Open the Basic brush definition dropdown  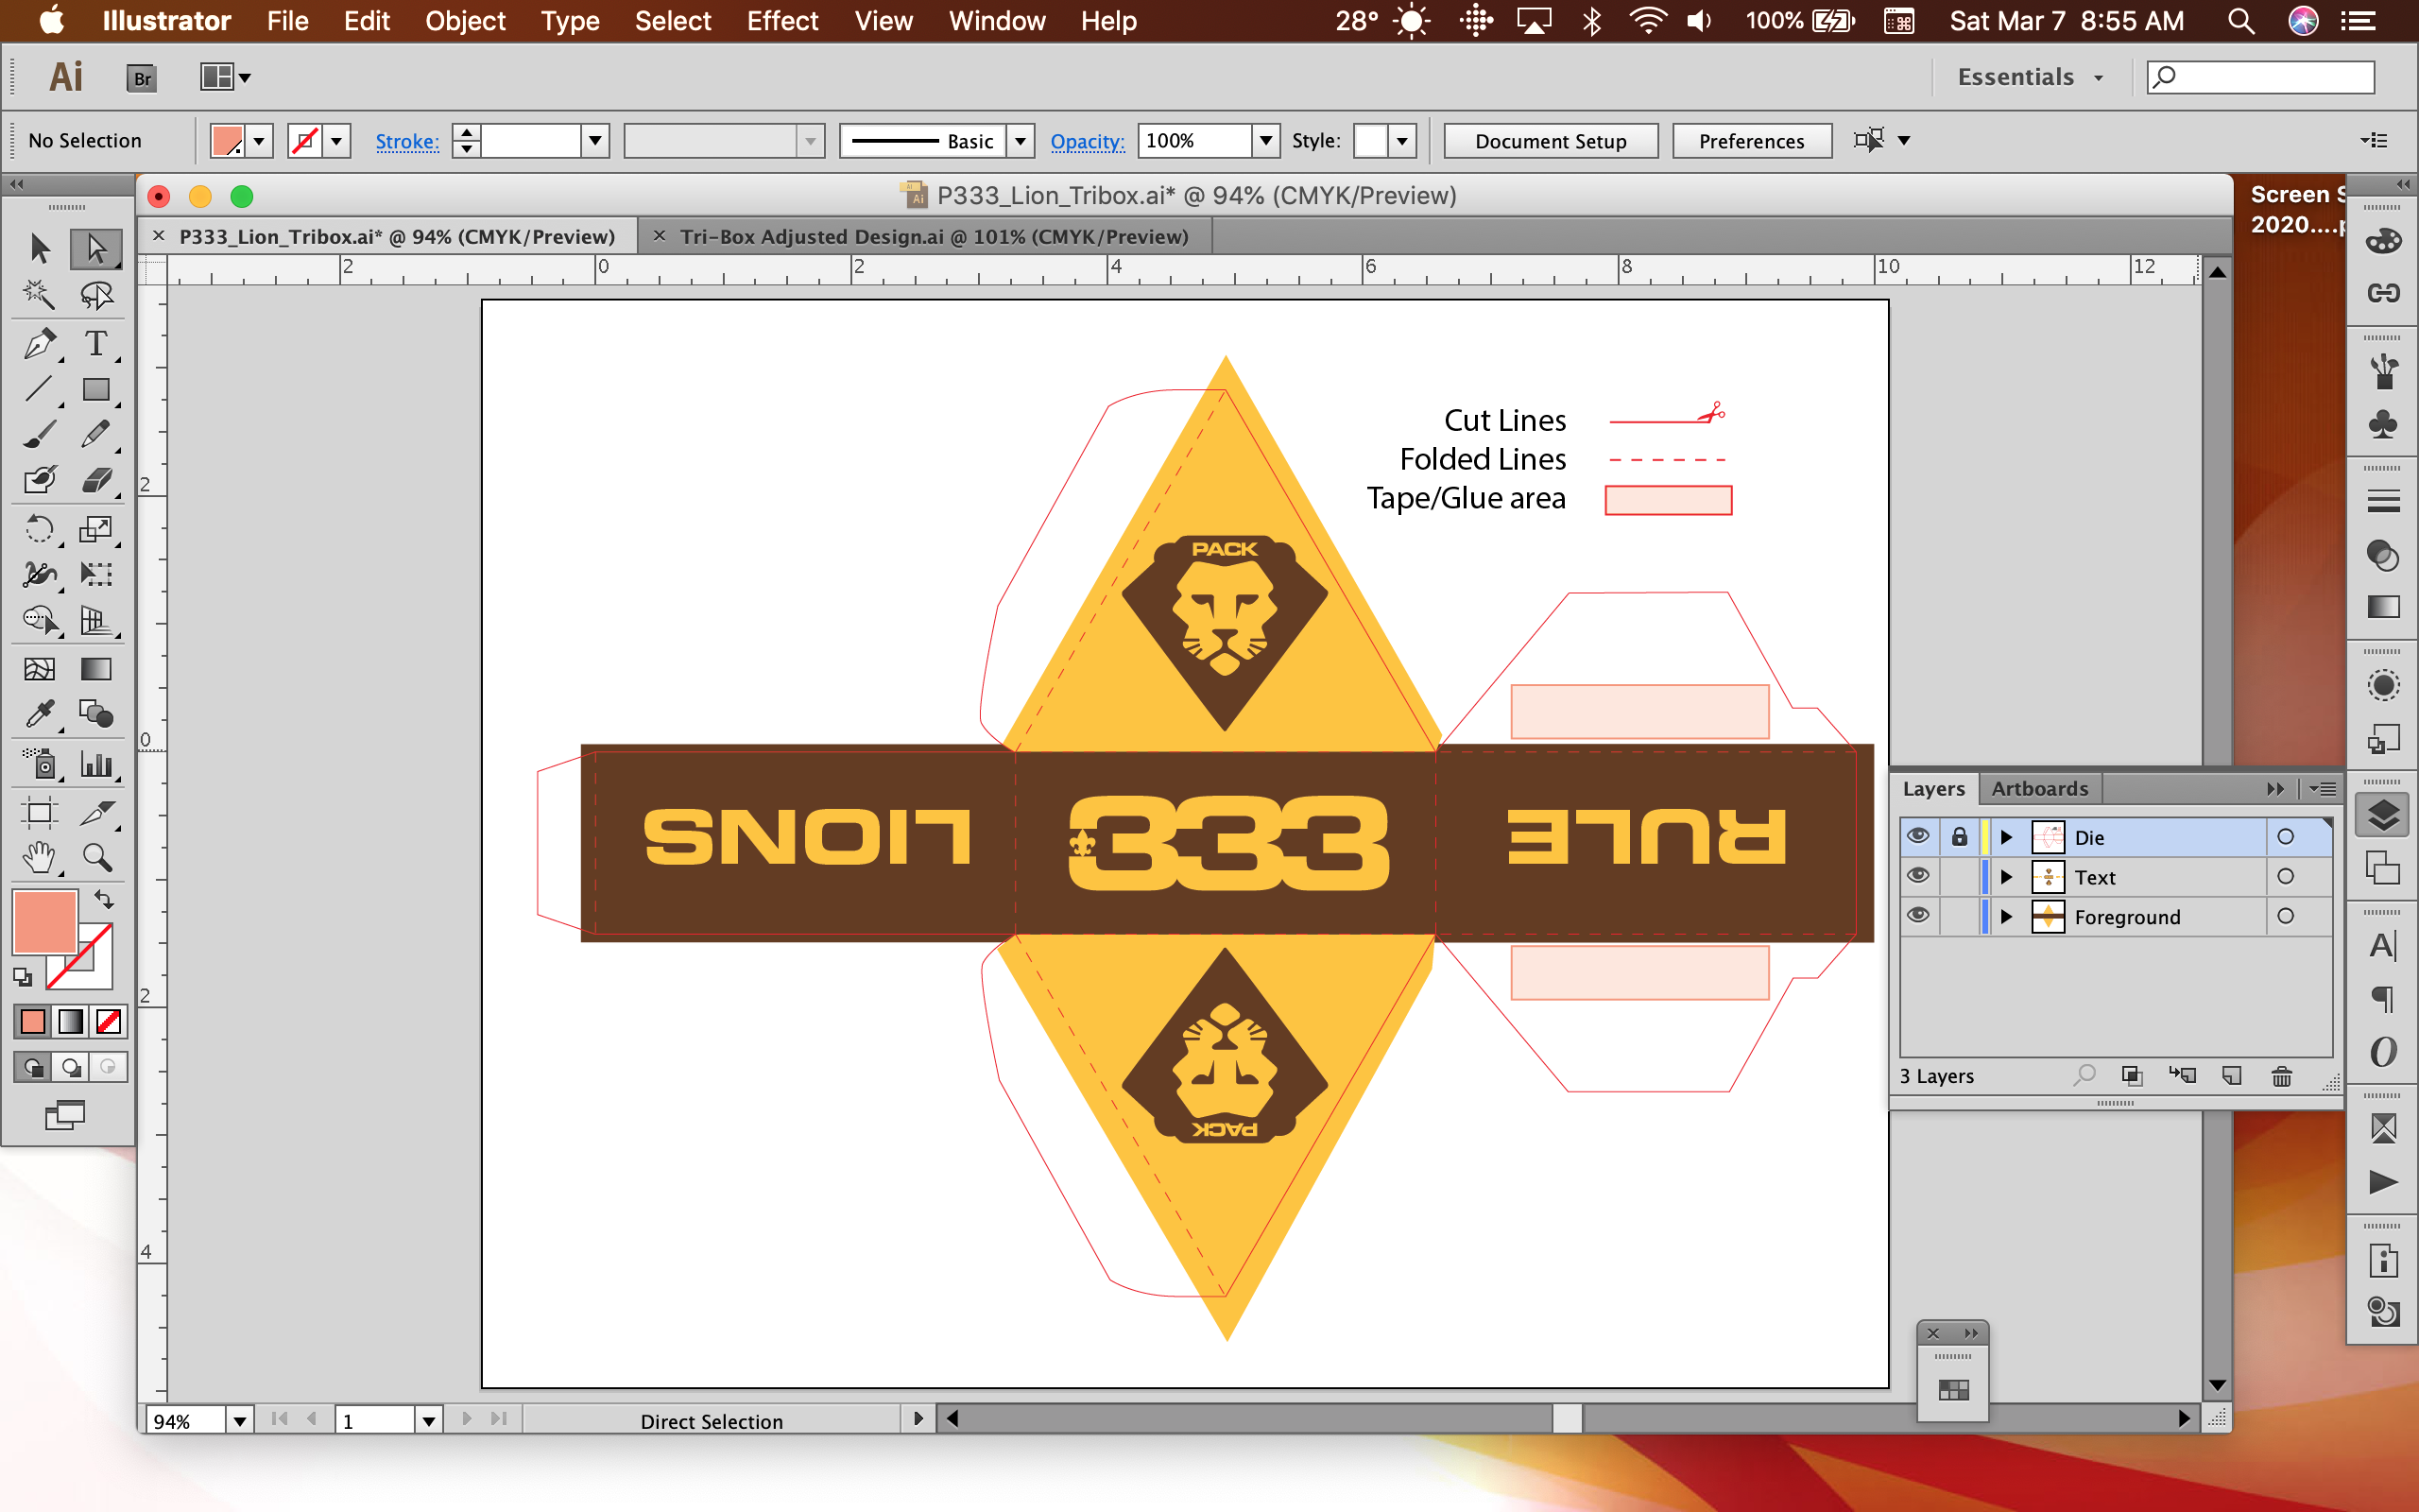coord(1020,141)
